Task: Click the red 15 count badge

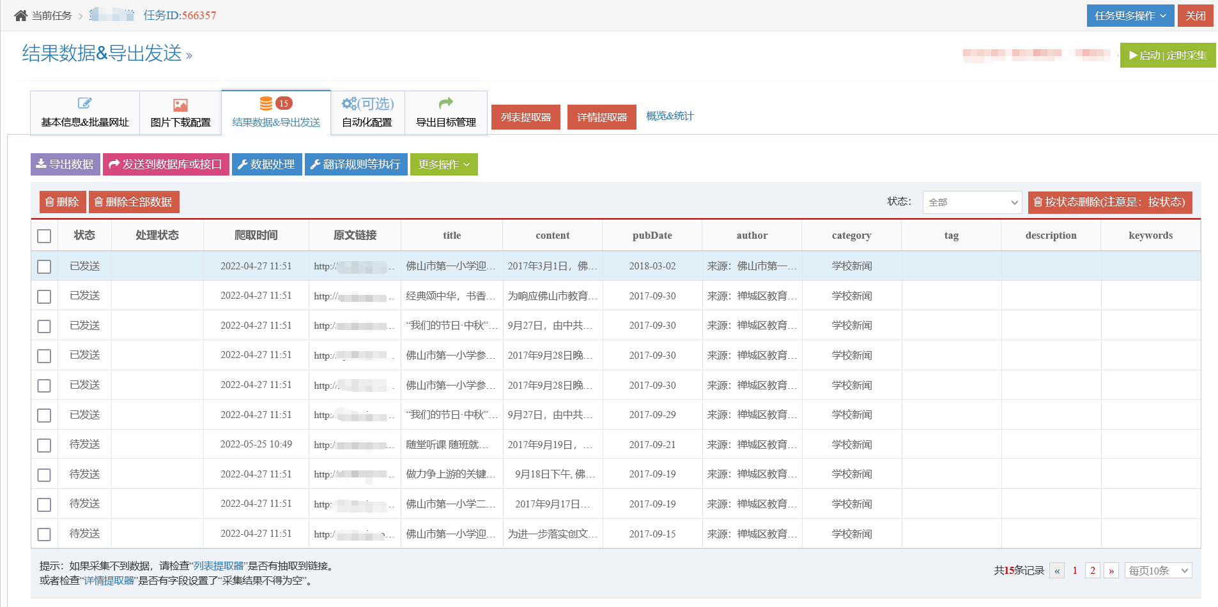Action: pos(284,103)
